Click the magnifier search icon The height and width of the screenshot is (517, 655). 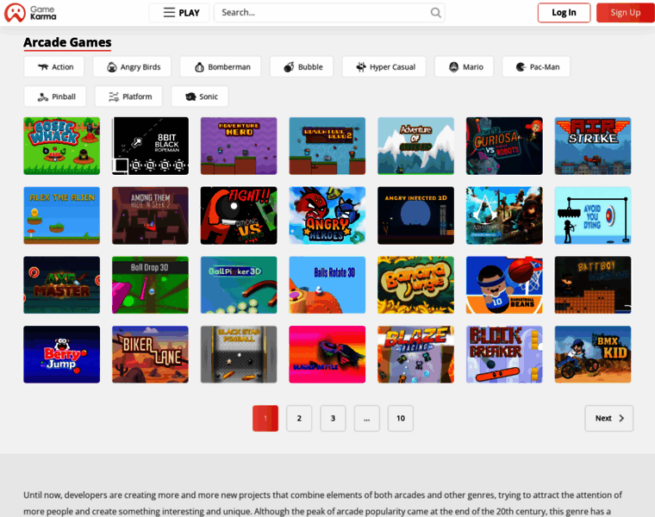[x=436, y=13]
